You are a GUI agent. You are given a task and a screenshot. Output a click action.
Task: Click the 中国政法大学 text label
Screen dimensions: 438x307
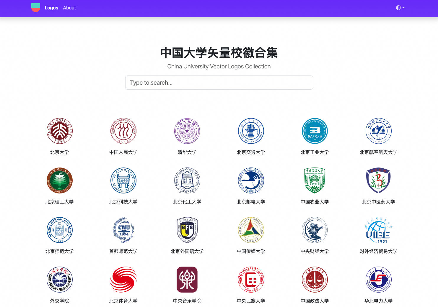point(315,301)
